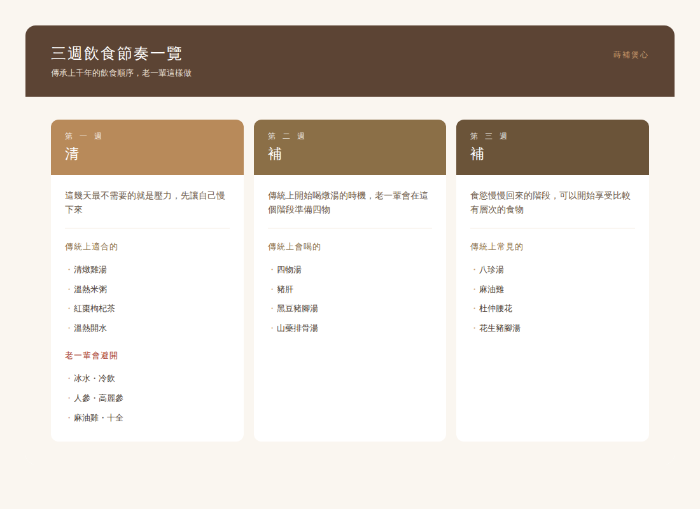Click the brand name 蒔補煲心
700x509 pixels.
click(631, 55)
